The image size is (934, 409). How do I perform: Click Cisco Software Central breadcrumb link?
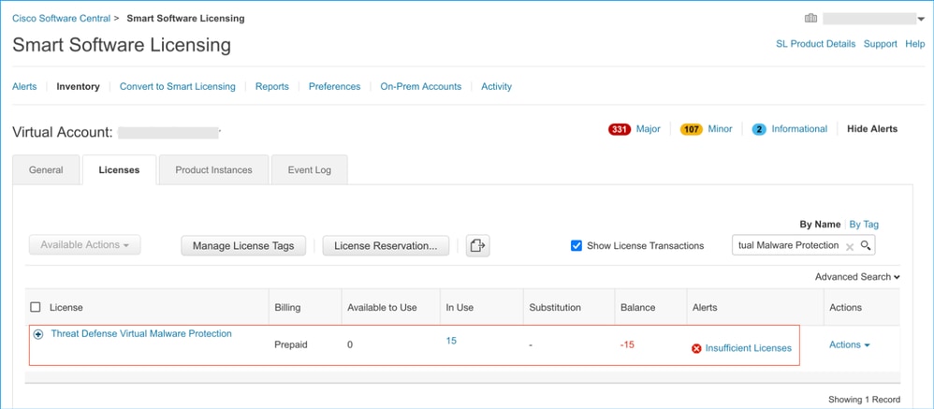[x=62, y=19]
